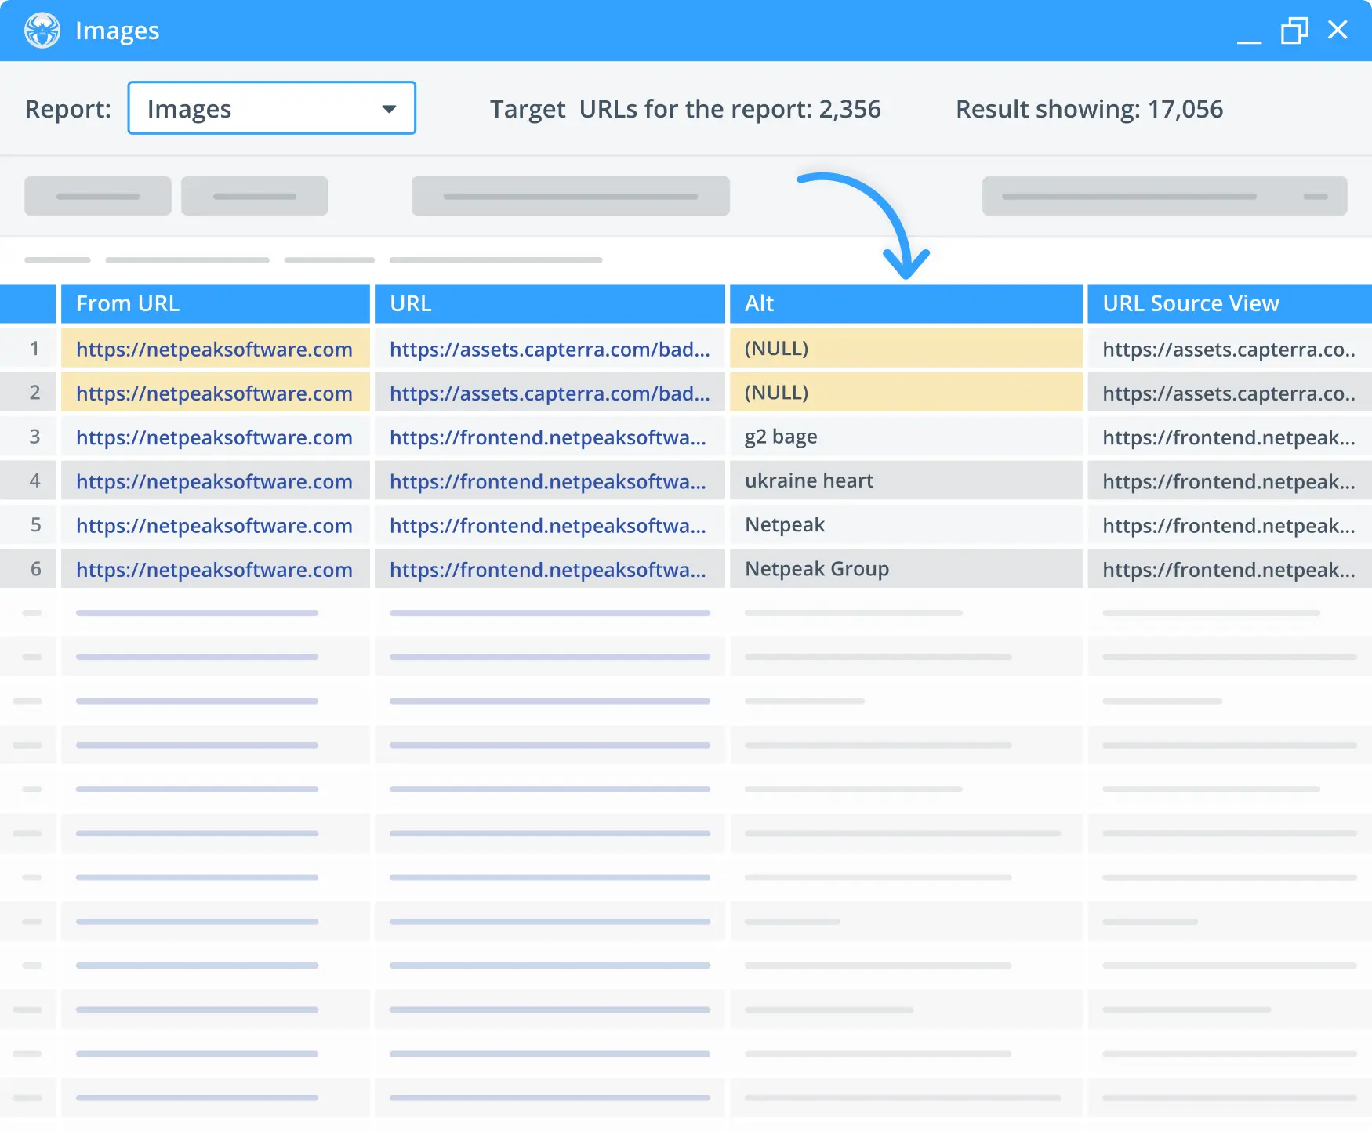This screenshot has width=1372, height=1131.
Task: Open frontend image URL in row 6
Action: tap(548, 569)
